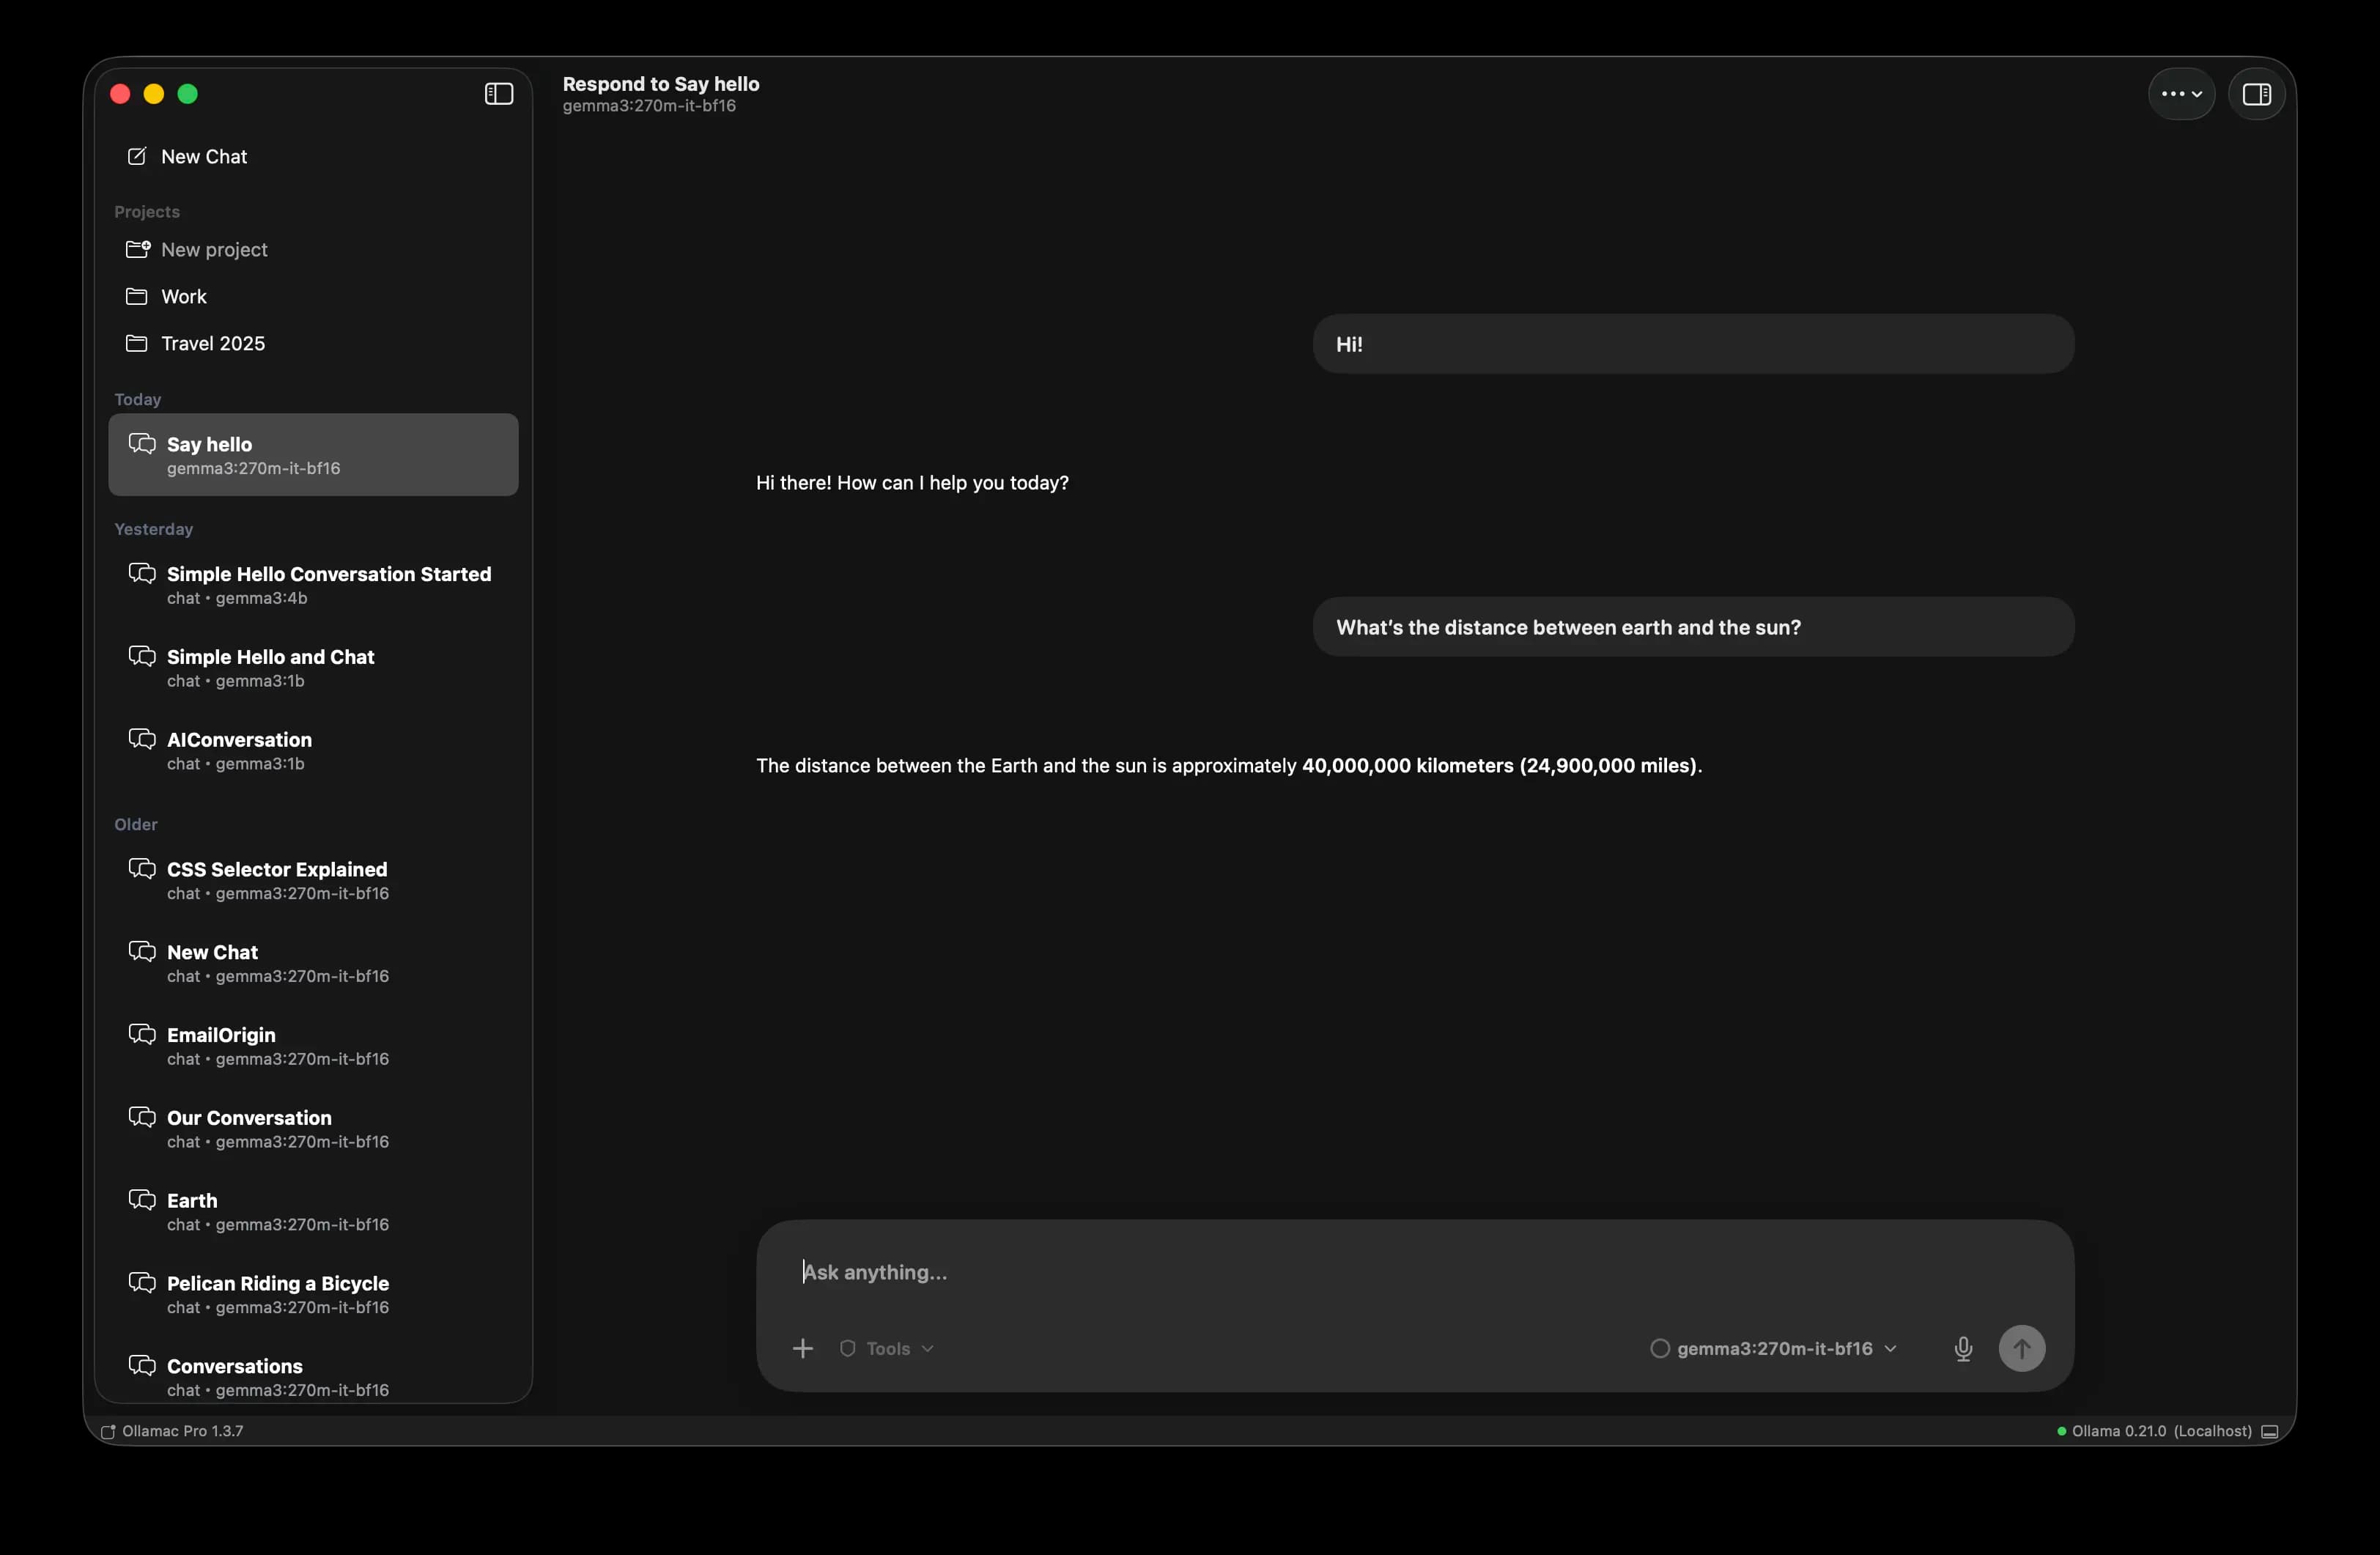2380x1555 pixels.
Task: Open the Work project folder
Action: (x=183, y=296)
